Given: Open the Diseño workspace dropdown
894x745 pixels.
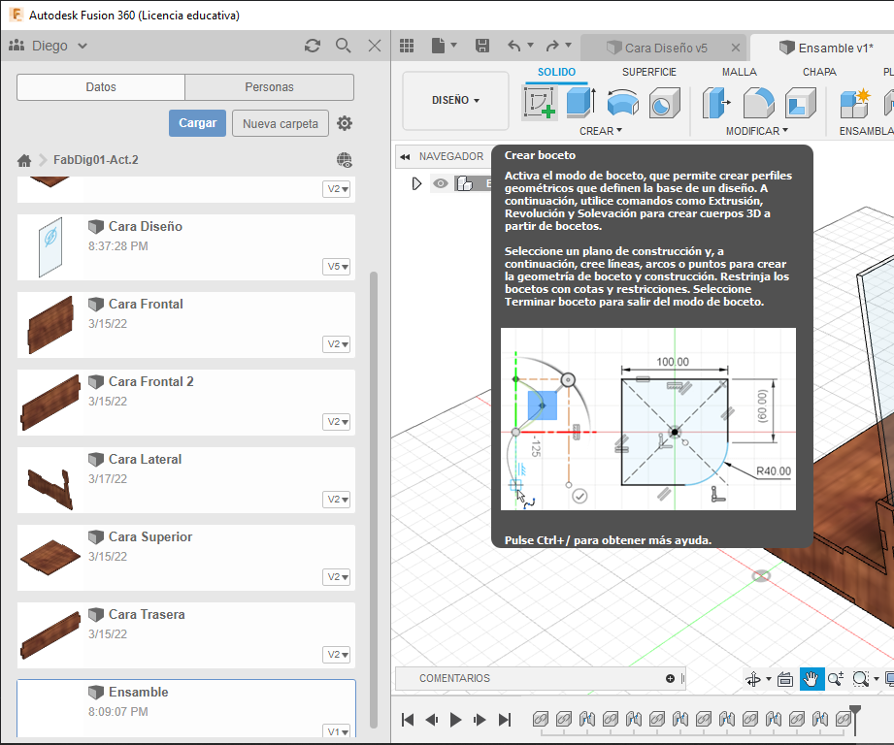Looking at the screenshot, I should [455, 100].
